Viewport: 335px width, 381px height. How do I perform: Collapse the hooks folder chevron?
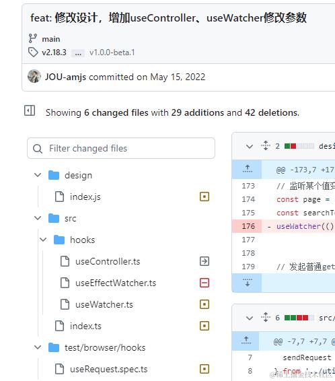point(43,240)
